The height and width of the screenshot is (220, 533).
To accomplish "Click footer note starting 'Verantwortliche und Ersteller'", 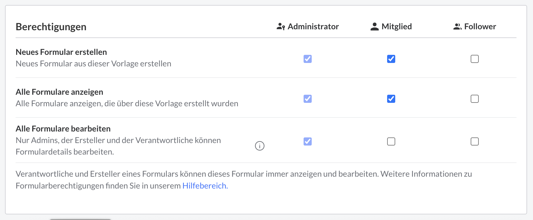I will (244, 180).
